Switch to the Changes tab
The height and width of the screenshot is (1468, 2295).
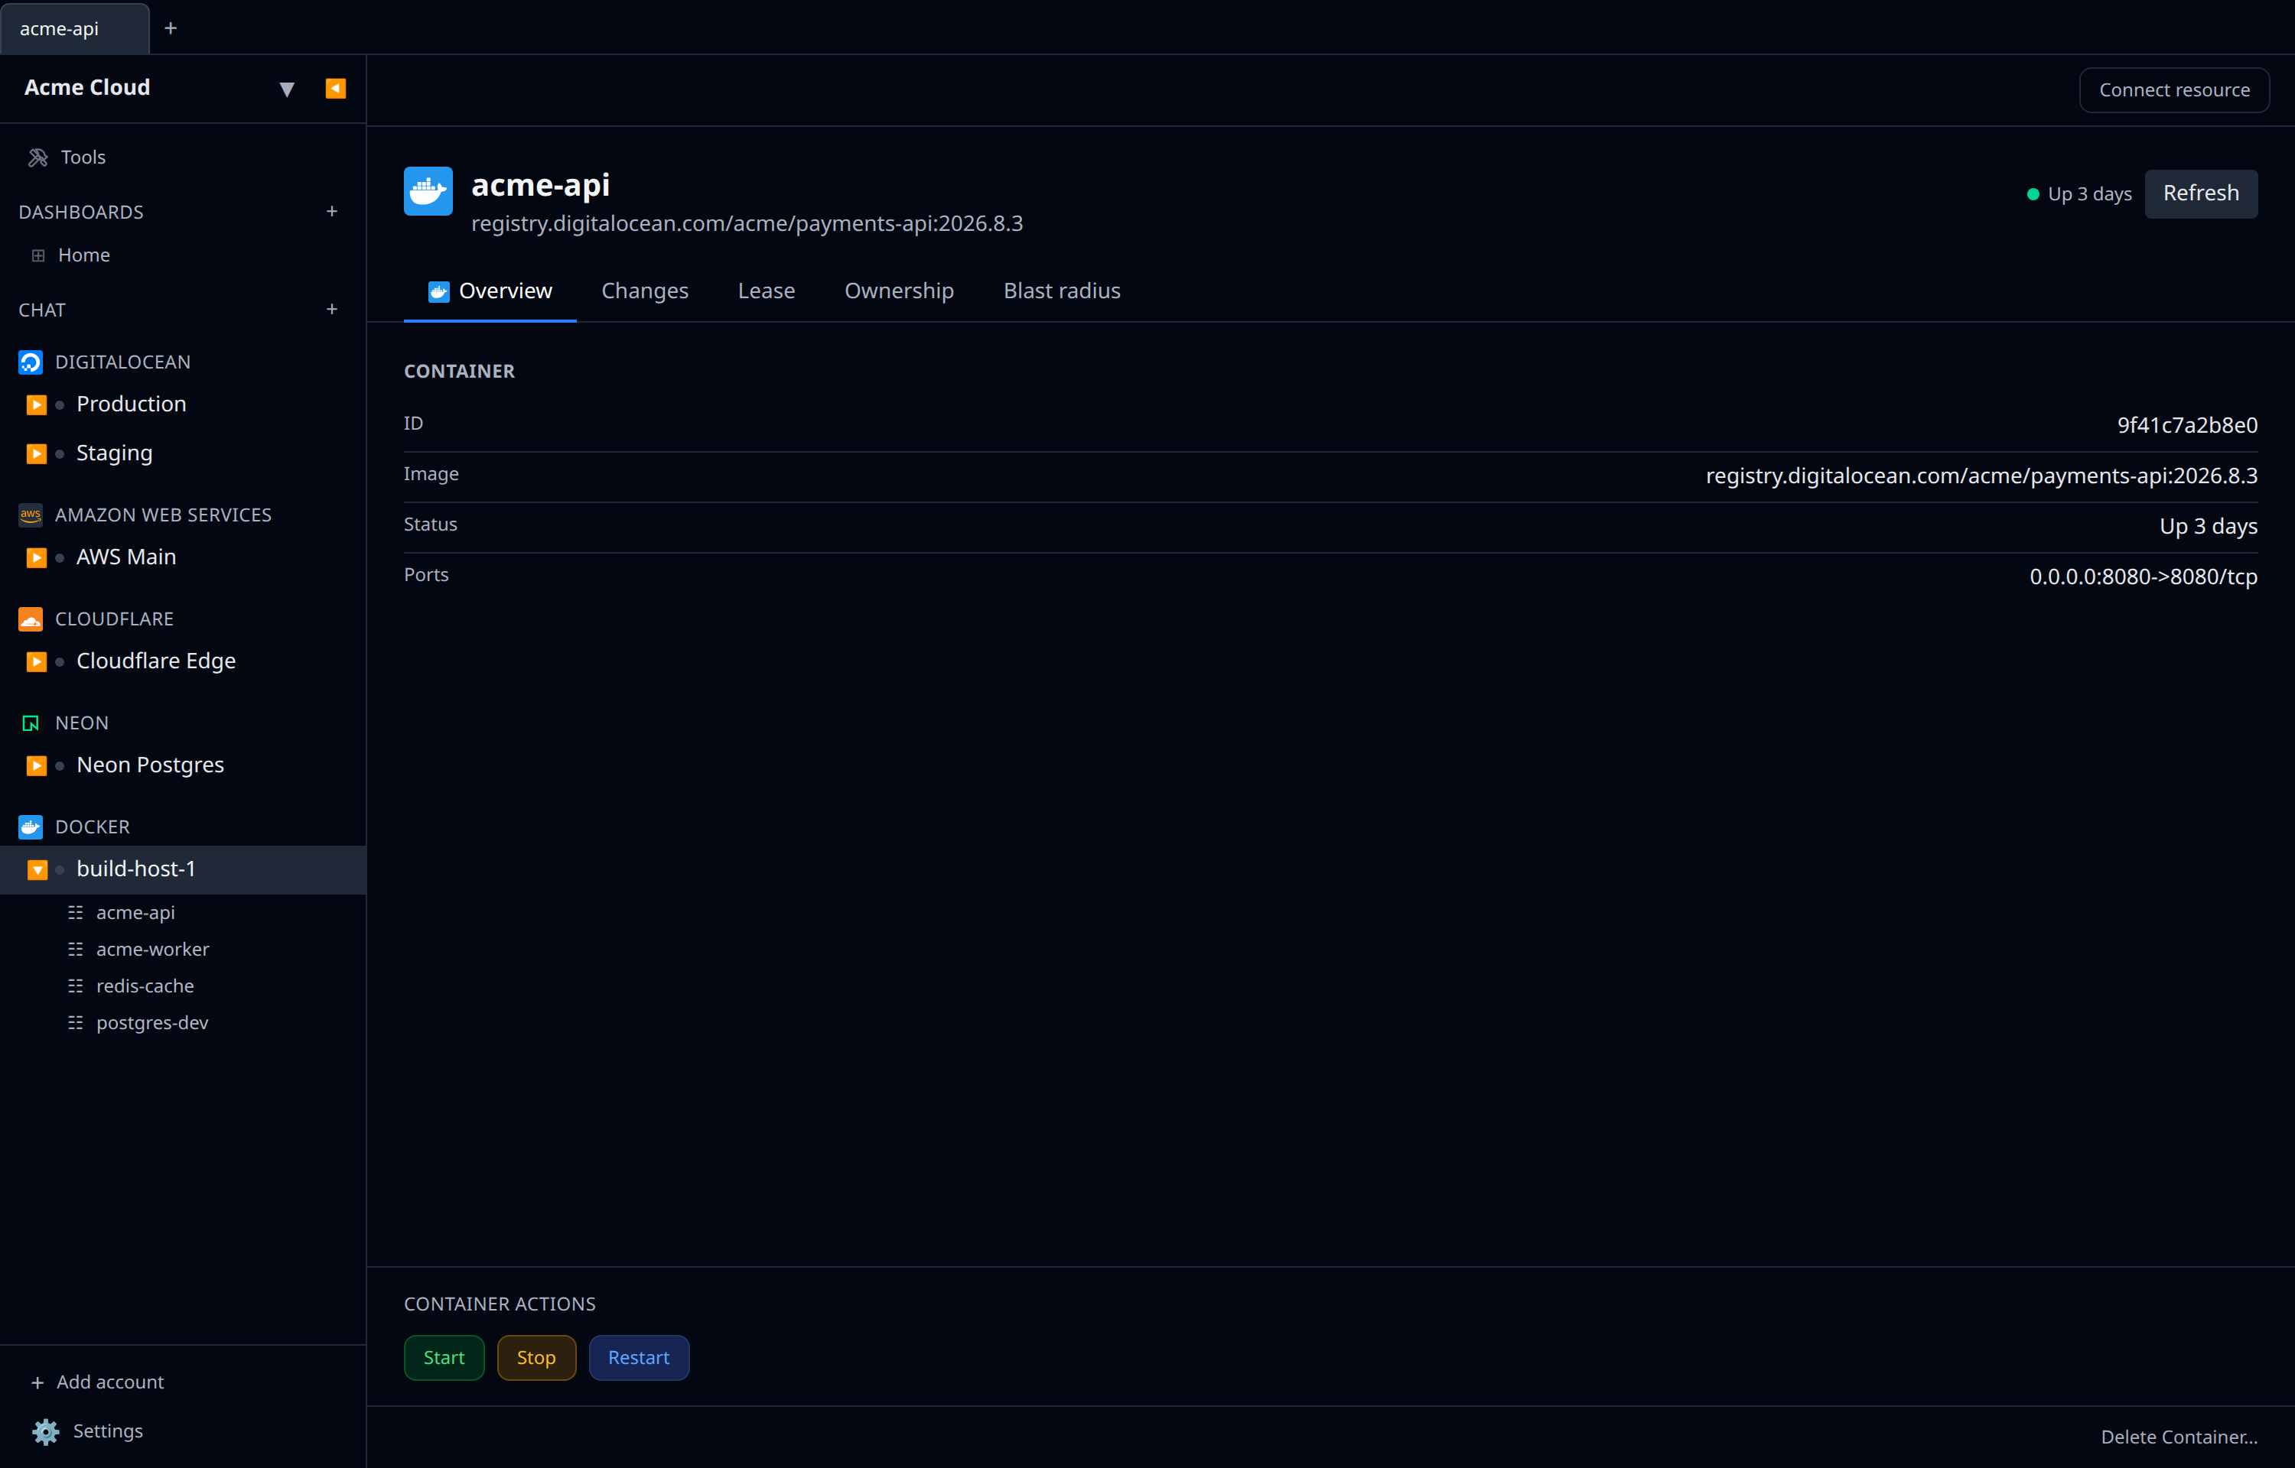(645, 292)
